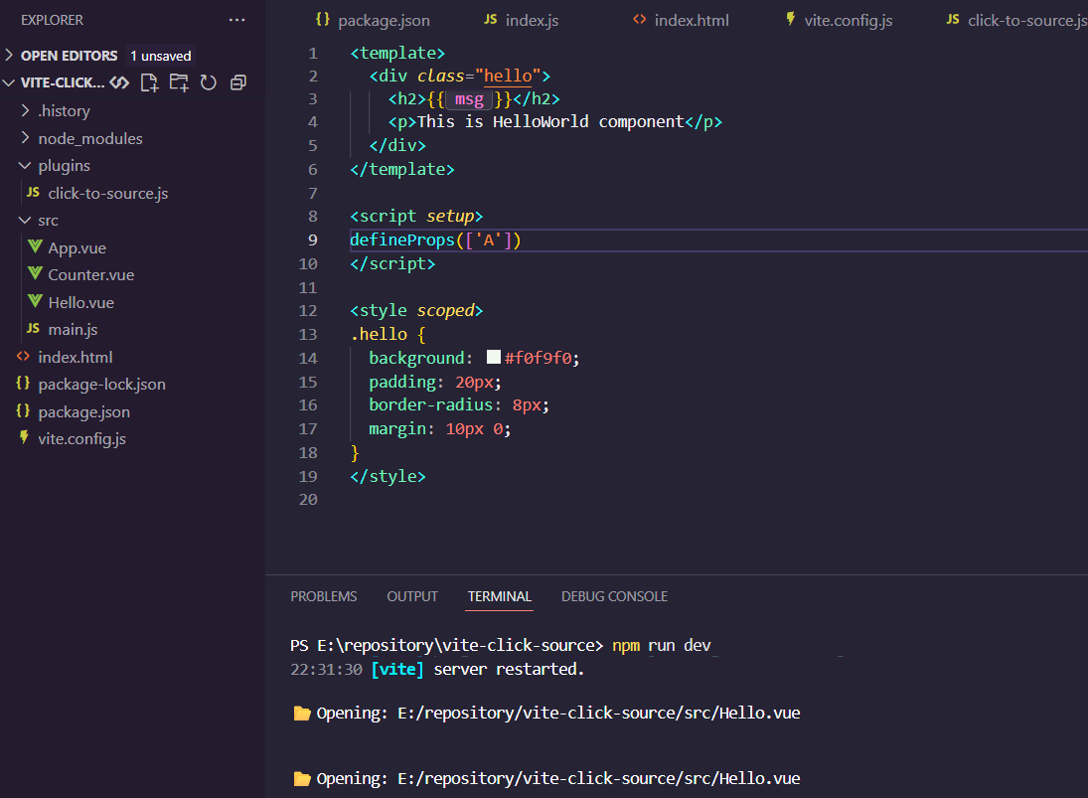Place cursor on defineProps(['A']) line
Screen dimensions: 1088x798
click(x=435, y=240)
